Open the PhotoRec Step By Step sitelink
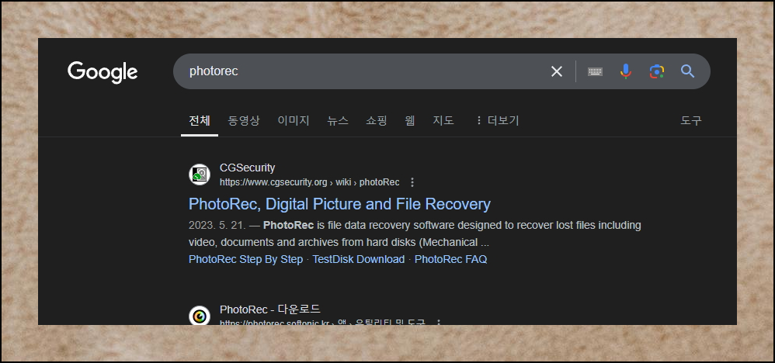This screenshot has width=775, height=363. point(245,259)
